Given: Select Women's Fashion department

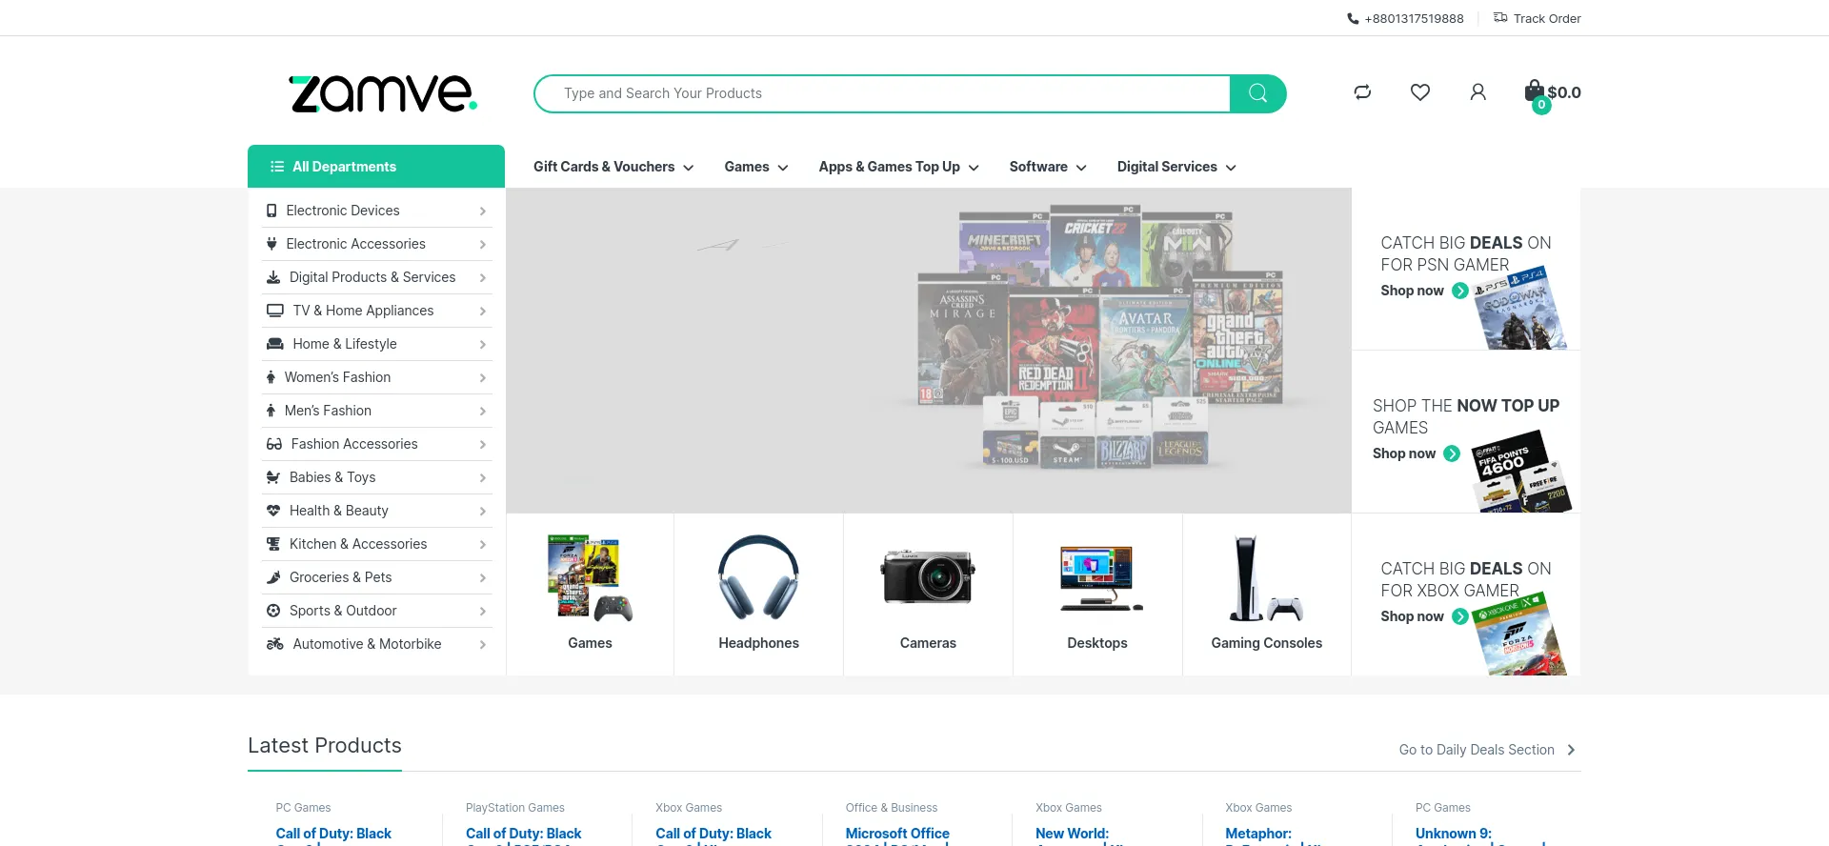Looking at the screenshot, I should click(x=337, y=377).
